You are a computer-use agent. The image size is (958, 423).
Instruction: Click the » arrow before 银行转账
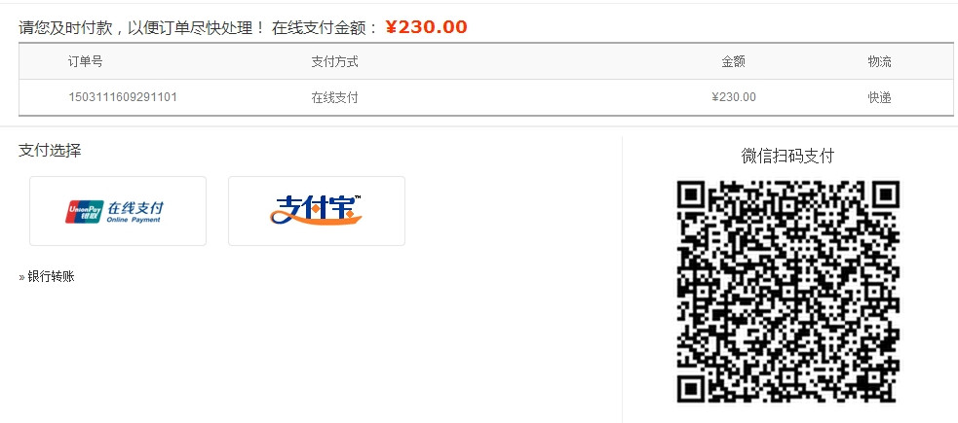[x=22, y=277]
